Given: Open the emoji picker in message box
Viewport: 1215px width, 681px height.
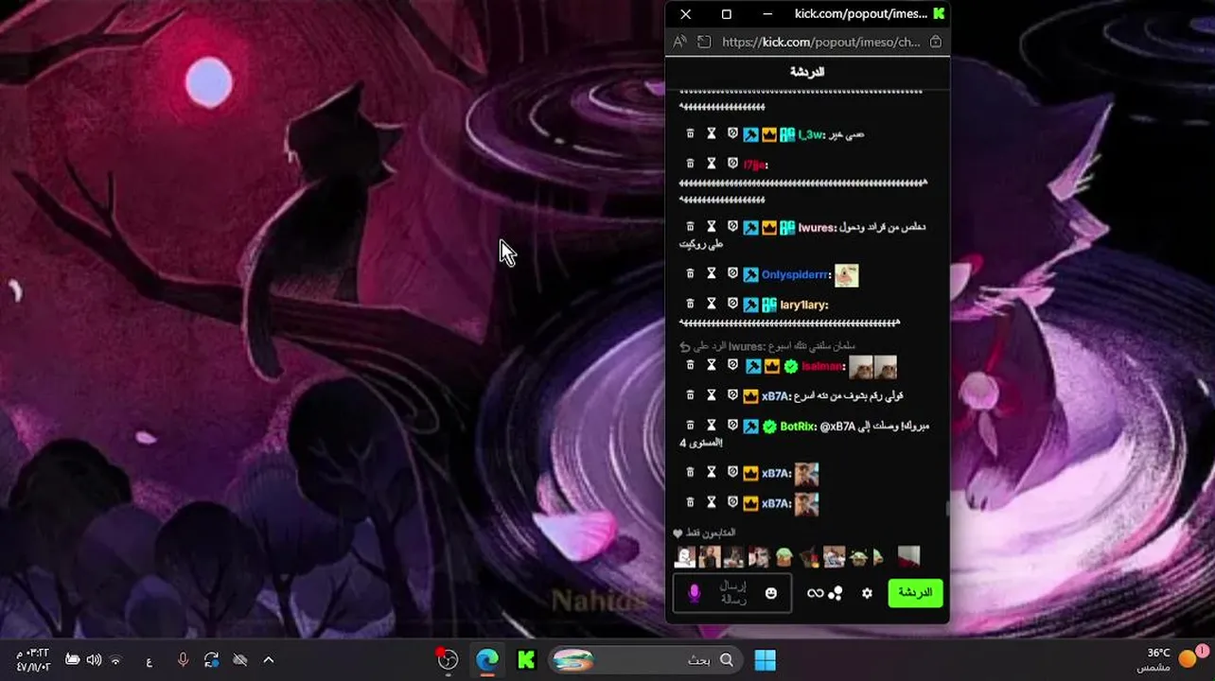Looking at the screenshot, I should (771, 593).
